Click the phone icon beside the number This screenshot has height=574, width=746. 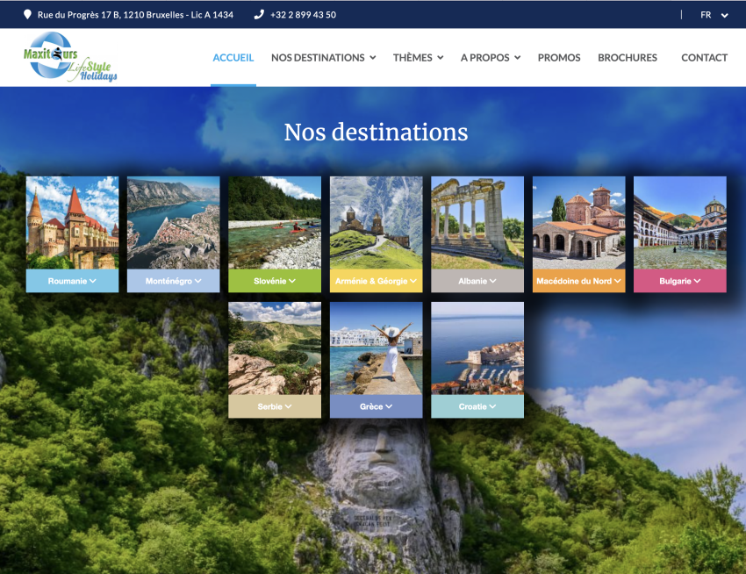(259, 15)
